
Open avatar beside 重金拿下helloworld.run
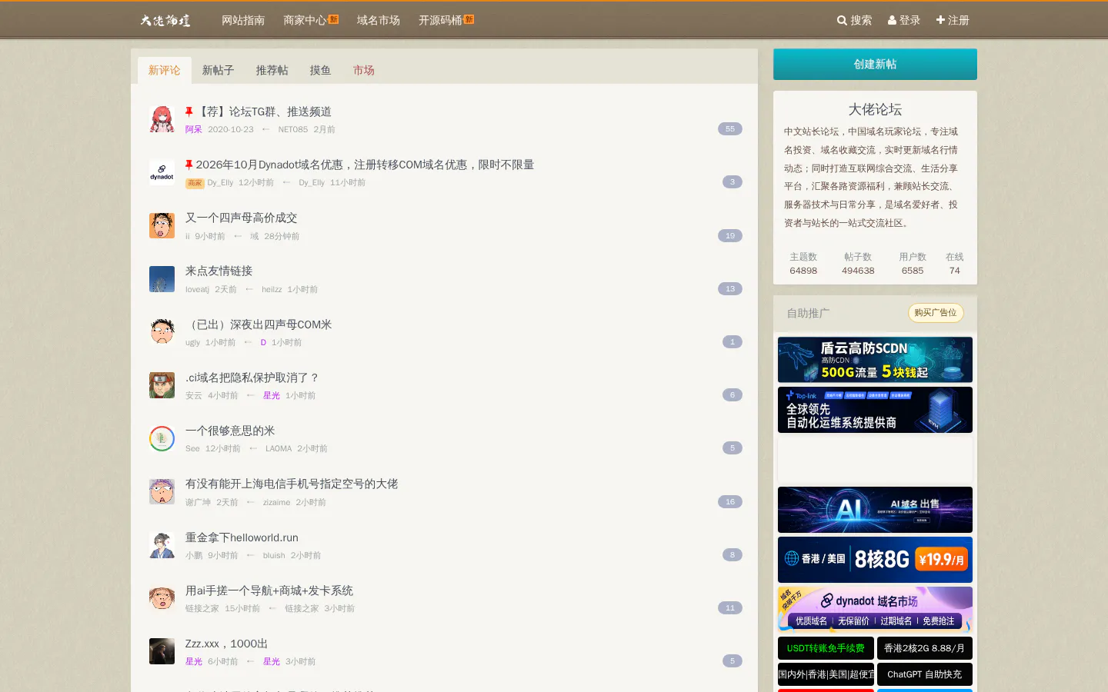click(162, 544)
